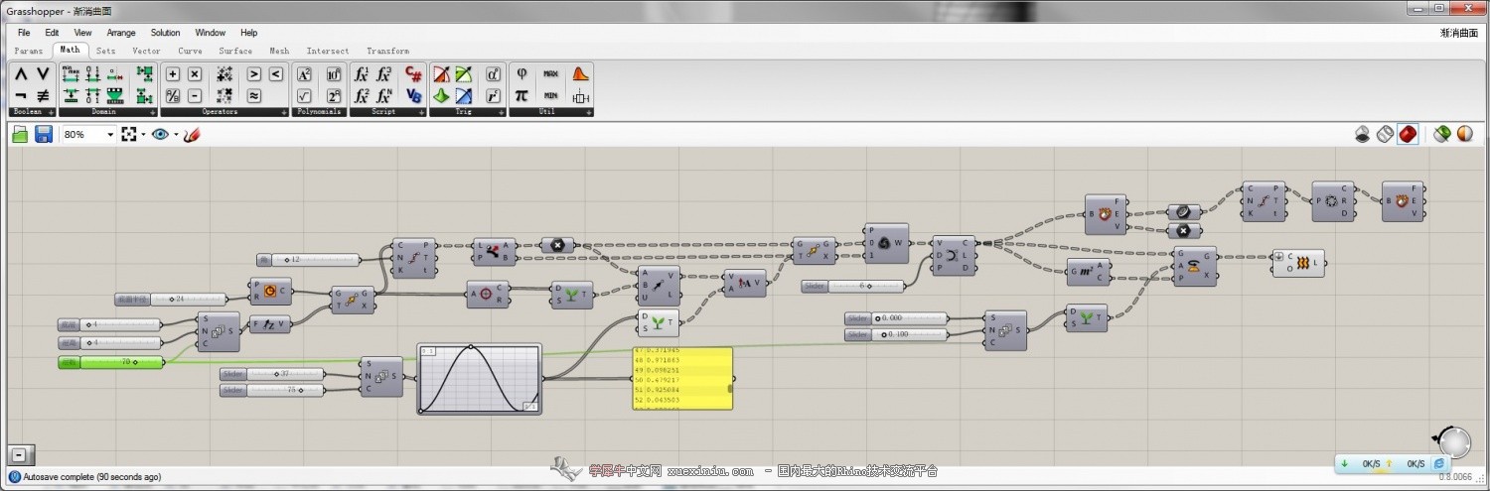Image resolution: width=1490 pixels, height=491 pixels.
Task: Click the Zoom Extents canvas icon
Action: coord(128,134)
